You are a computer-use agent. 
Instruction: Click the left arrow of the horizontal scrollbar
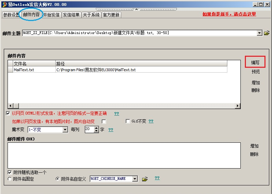(11, 106)
